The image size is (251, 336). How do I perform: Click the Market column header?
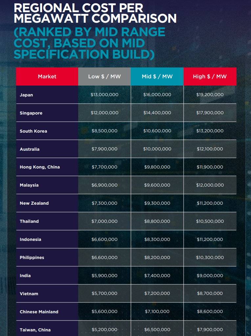[x=47, y=76]
